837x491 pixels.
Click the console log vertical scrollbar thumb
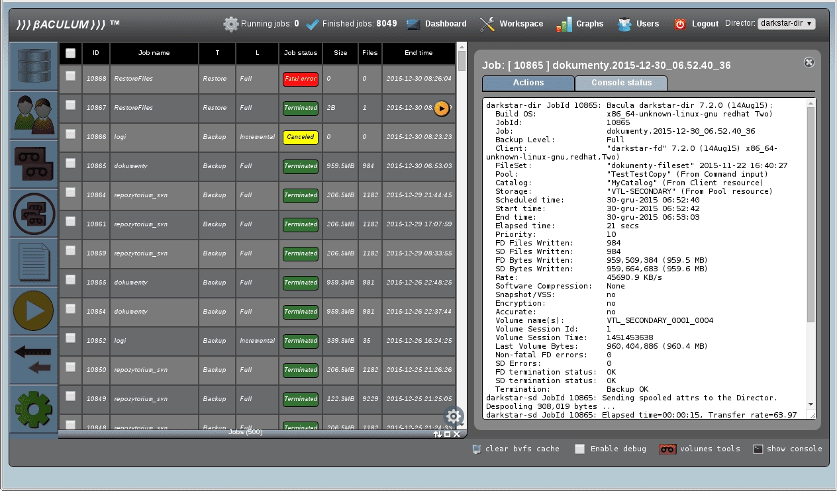811,215
